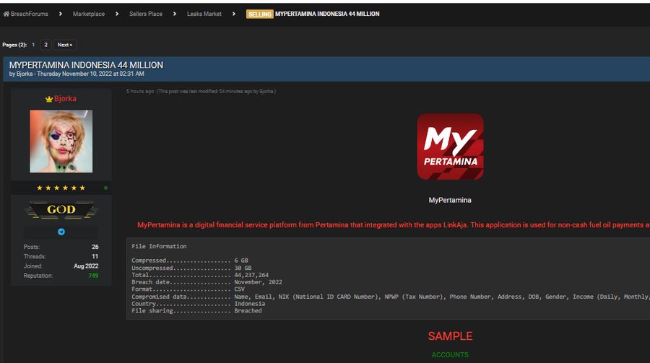This screenshot has height=363, width=650.
Task: Click the red MyPertamina description paragraph
Action: 394,225
